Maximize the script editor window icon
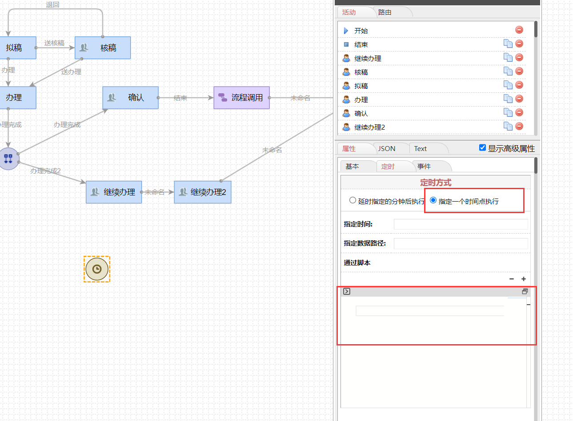This screenshot has width=573, height=421. click(525, 291)
